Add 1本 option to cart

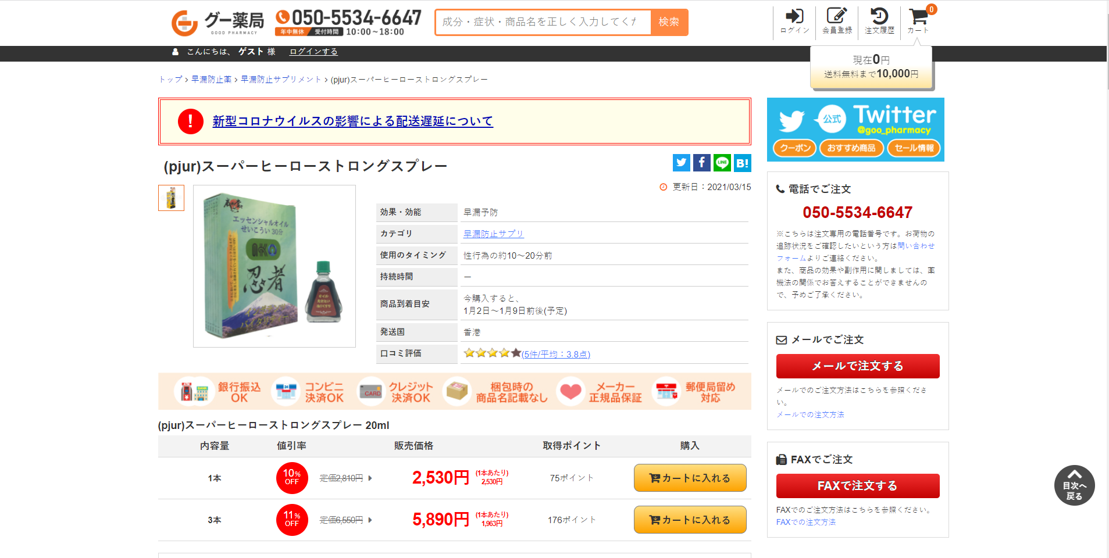pos(690,478)
